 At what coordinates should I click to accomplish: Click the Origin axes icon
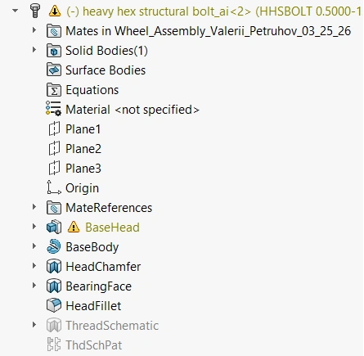[54, 187]
